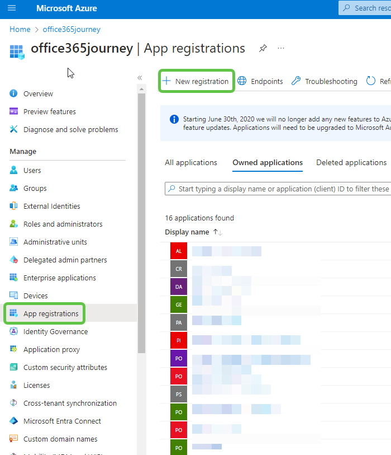Open the Azure portal hamburger menu
The image size is (391, 455).
[12, 8]
